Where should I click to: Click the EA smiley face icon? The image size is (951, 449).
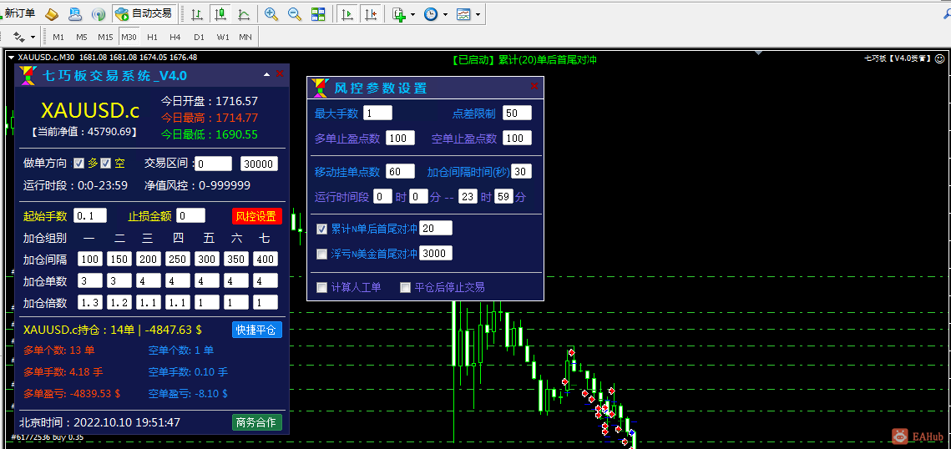click(x=939, y=58)
